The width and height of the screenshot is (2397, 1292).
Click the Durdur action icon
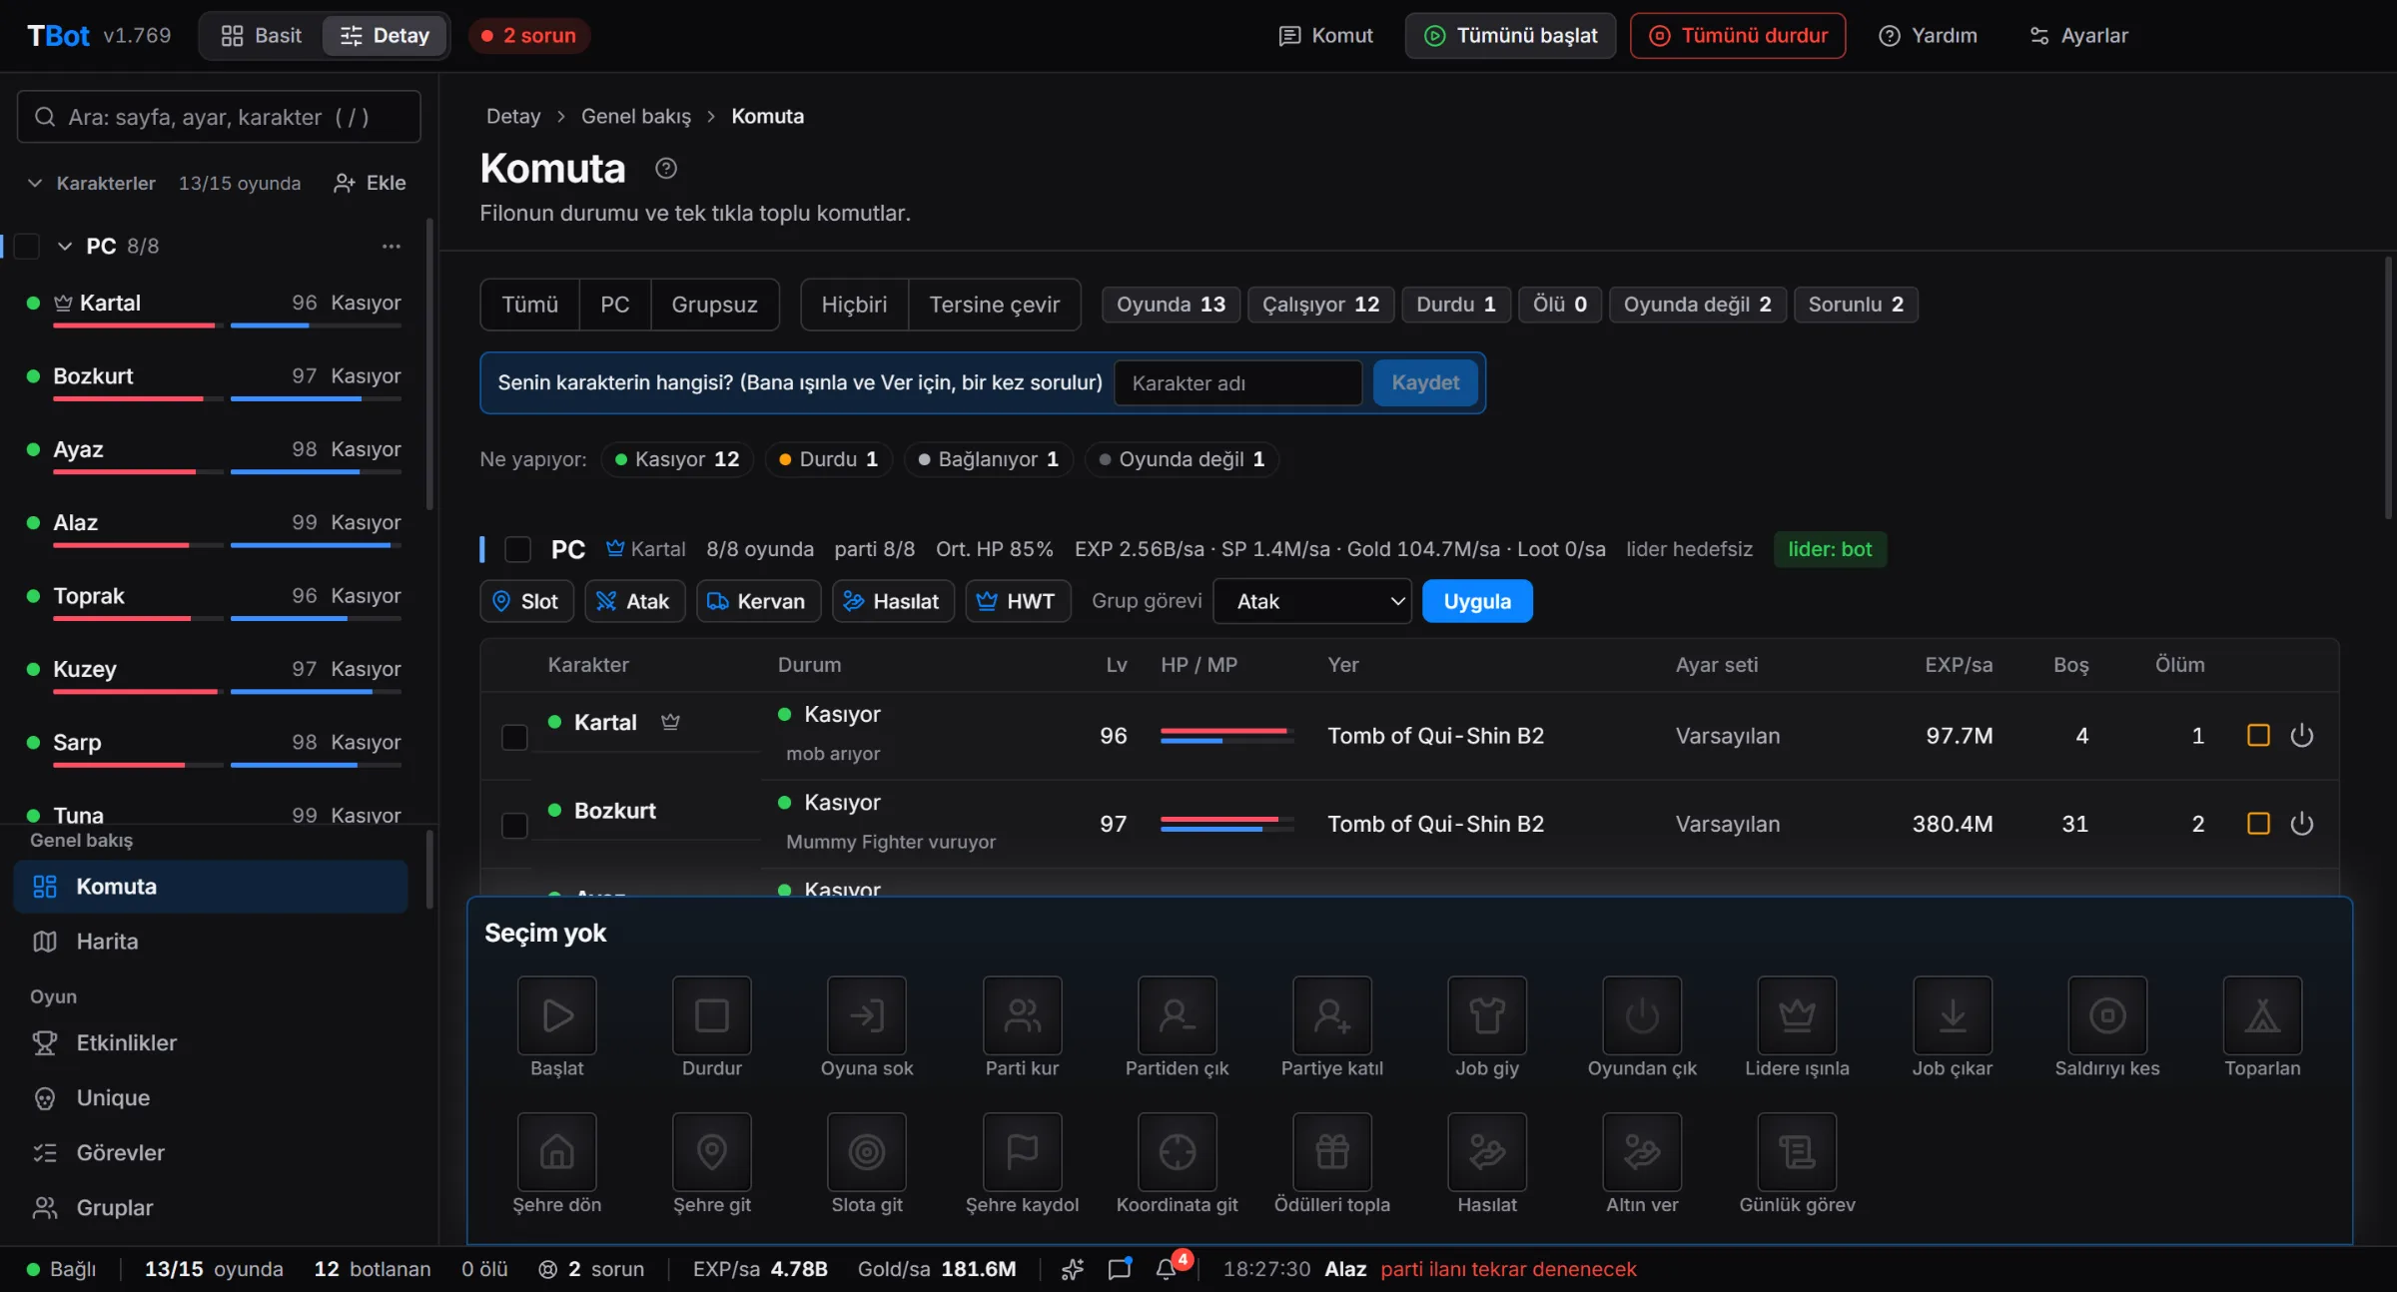[711, 1014]
